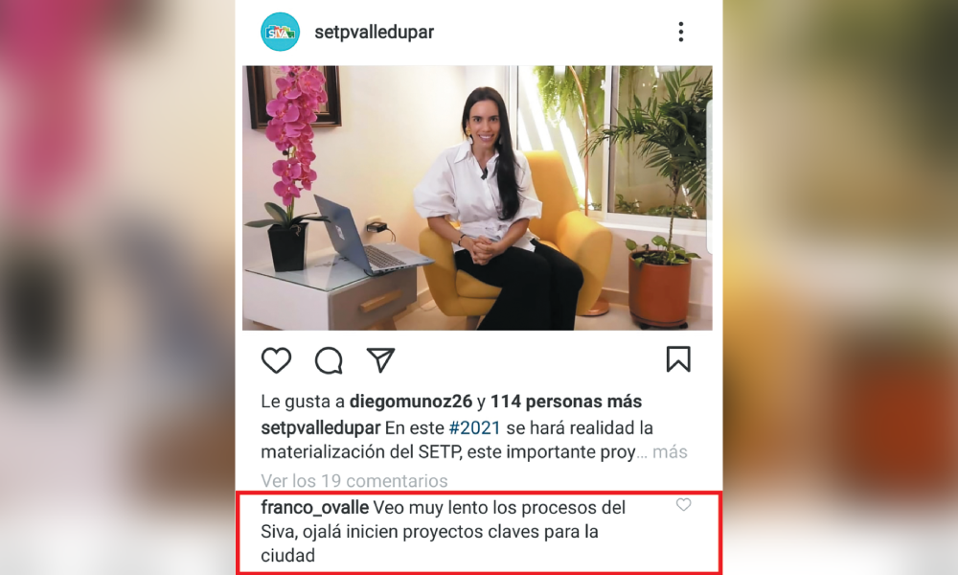958x575 pixels.
Task: Show the '114 personas más' likes list
Action: coord(566,402)
